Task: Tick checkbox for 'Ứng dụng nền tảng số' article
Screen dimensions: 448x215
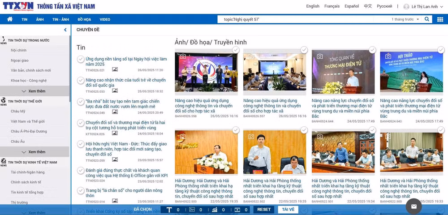Action: click(x=81, y=59)
